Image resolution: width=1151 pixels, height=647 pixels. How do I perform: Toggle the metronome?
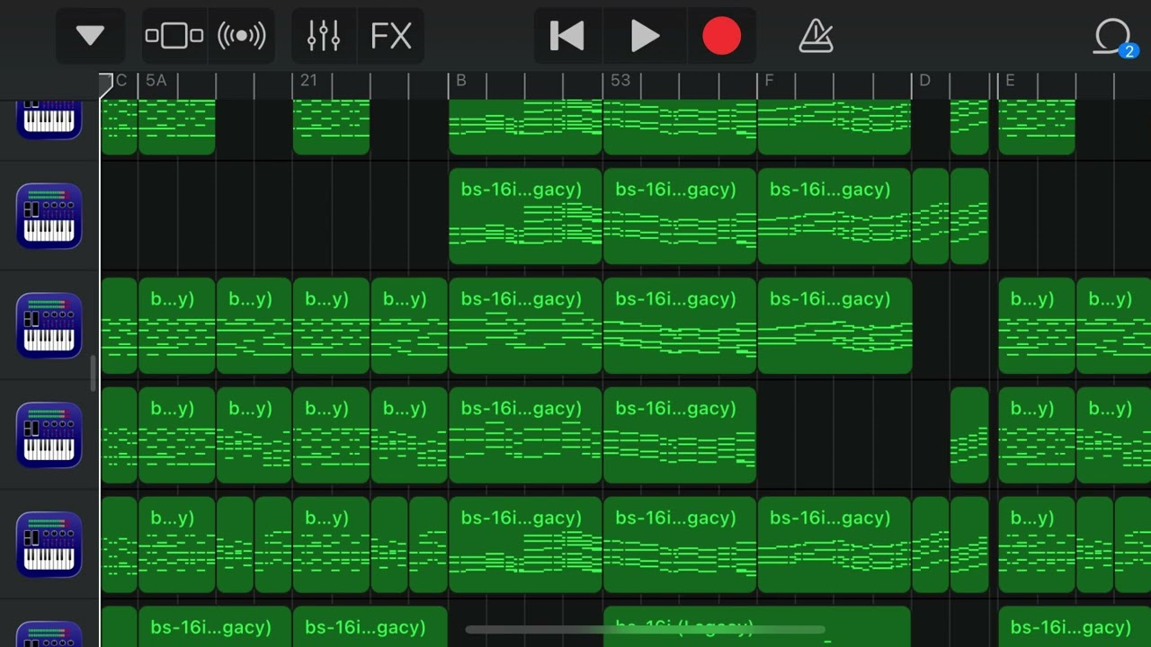tap(816, 36)
